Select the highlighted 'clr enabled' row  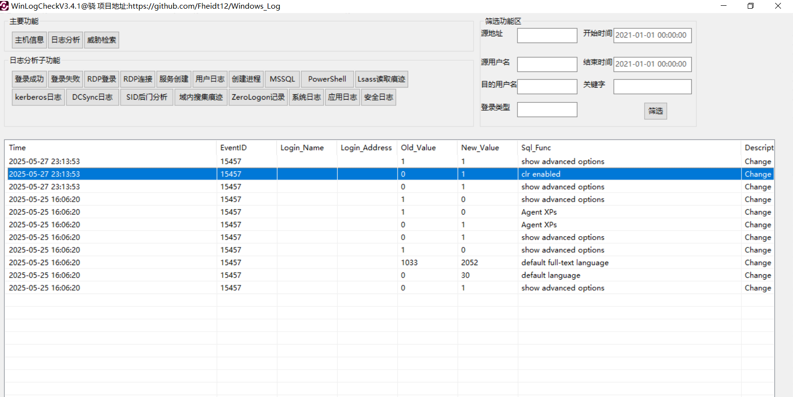390,174
